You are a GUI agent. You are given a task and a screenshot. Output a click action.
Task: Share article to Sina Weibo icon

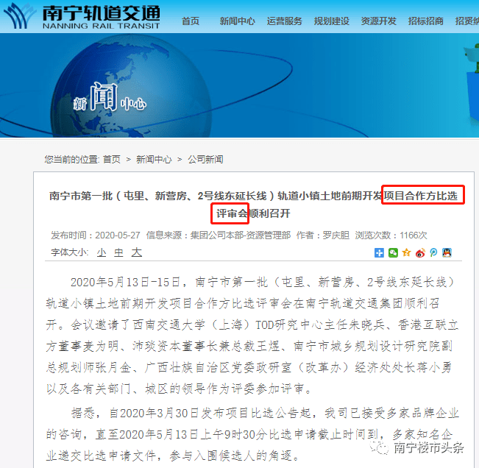point(420,253)
